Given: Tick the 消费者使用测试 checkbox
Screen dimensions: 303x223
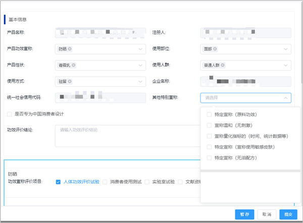Looking at the screenshot, I should tap(105, 182).
